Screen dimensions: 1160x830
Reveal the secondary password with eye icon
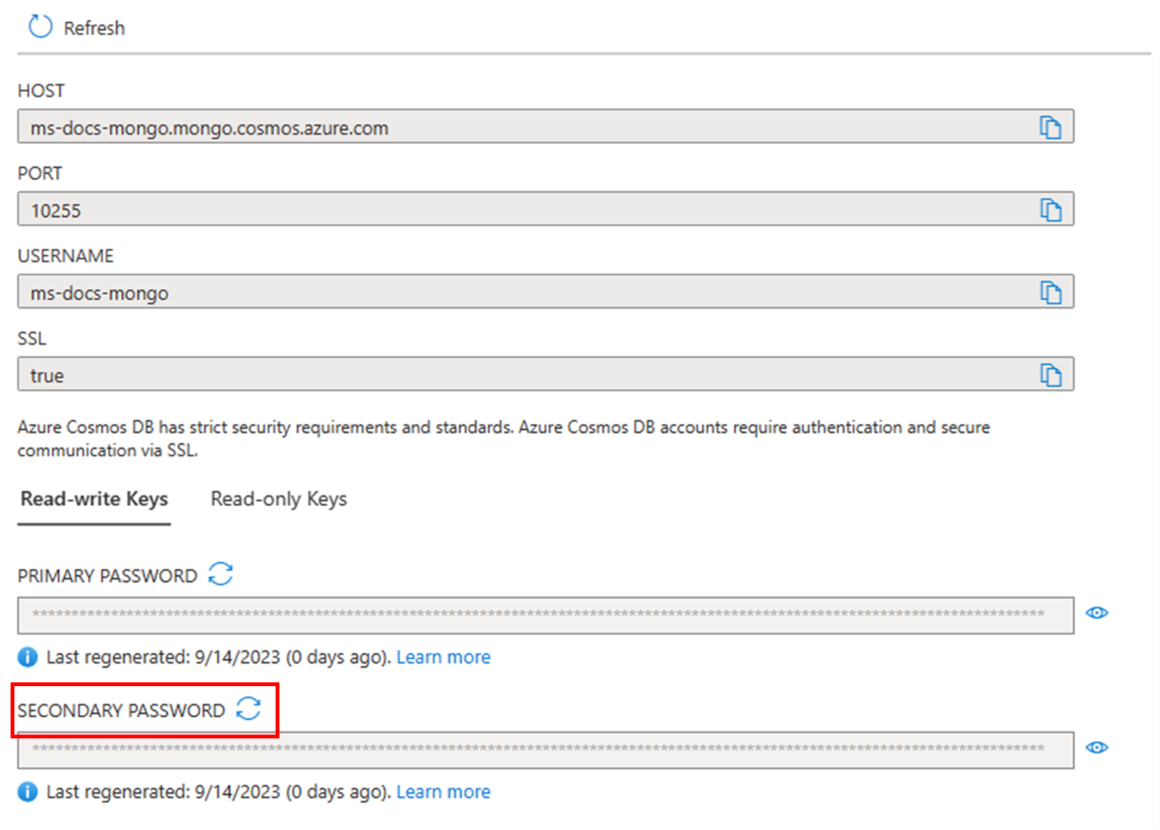click(x=1096, y=747)
